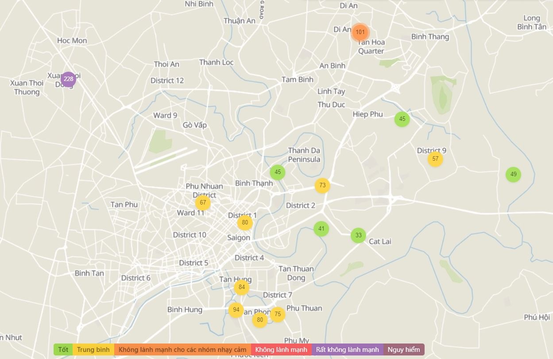Open green 45 marker below Thanh Da Peninsula
The width and height of the screenshot is (553, 359).
[278, 172]
